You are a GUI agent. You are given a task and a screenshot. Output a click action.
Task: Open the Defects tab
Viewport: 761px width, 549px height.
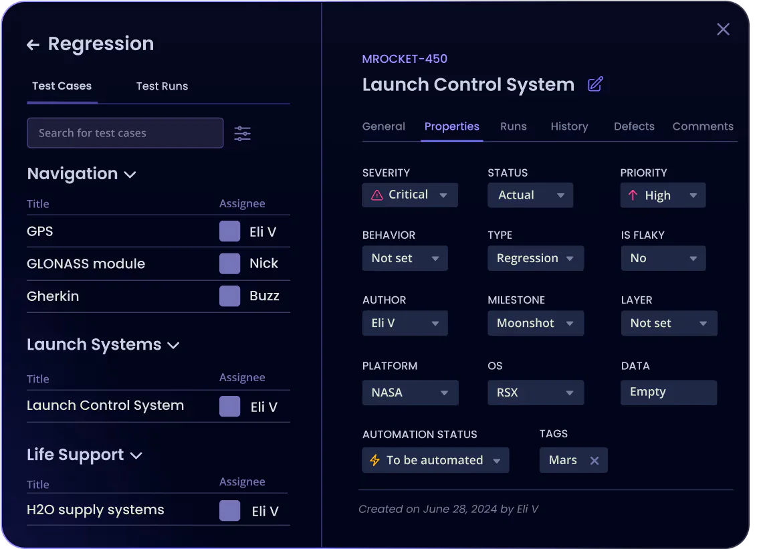click(634, 126)
